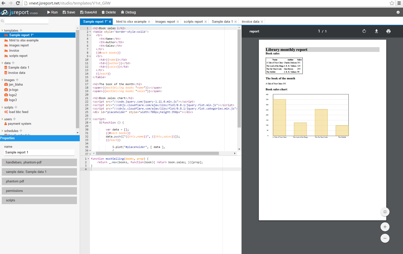
Task: Click the Save toolbar button
Action: coord(69,12)
